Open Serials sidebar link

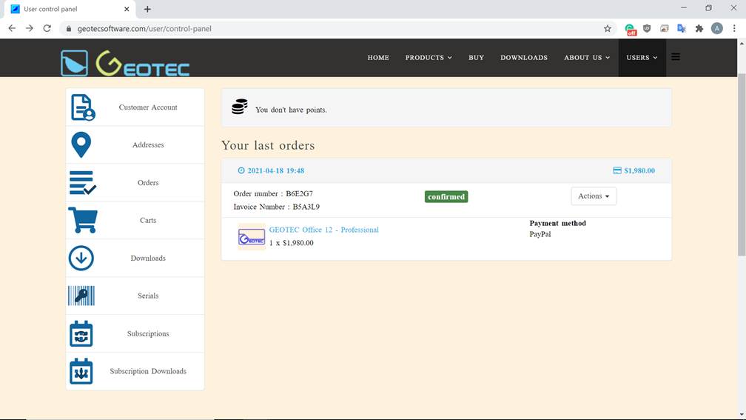pyautogui.click(x=148, y=296)
